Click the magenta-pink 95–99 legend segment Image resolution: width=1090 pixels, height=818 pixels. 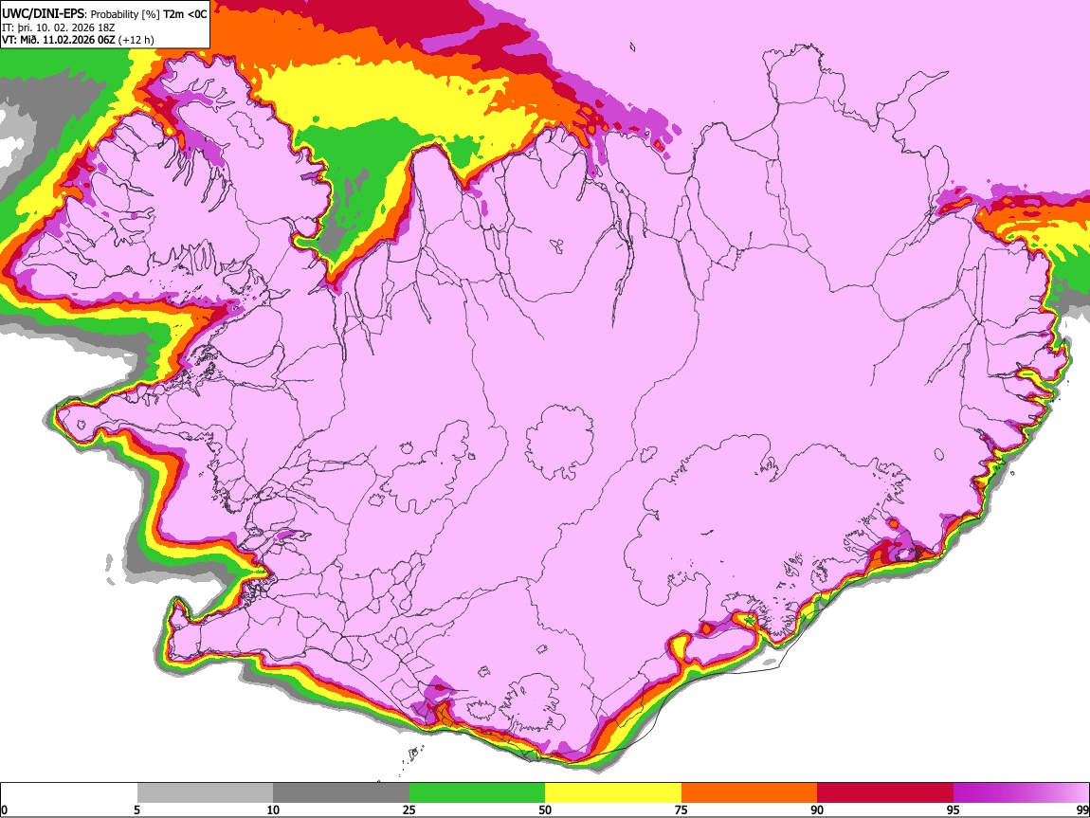click(1021, 792)
